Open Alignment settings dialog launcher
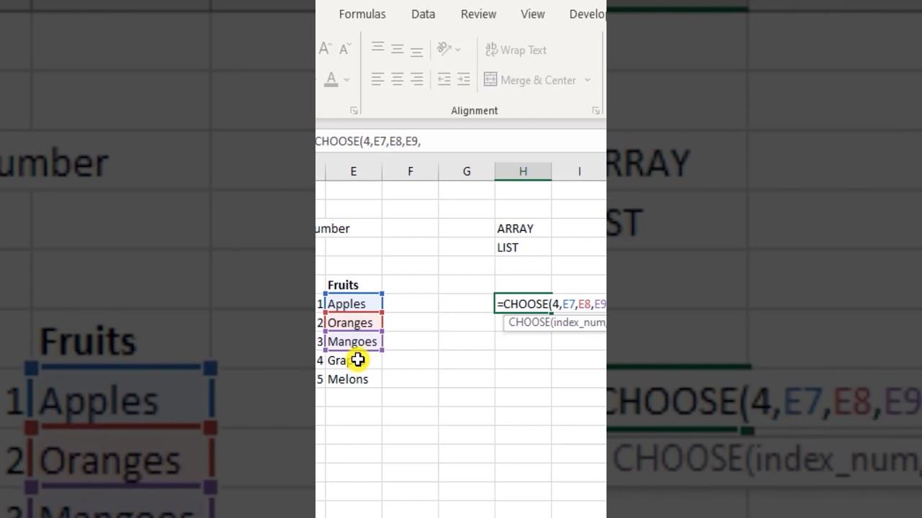The width and height of the screenshot is (922, 518). pos(596,110)
